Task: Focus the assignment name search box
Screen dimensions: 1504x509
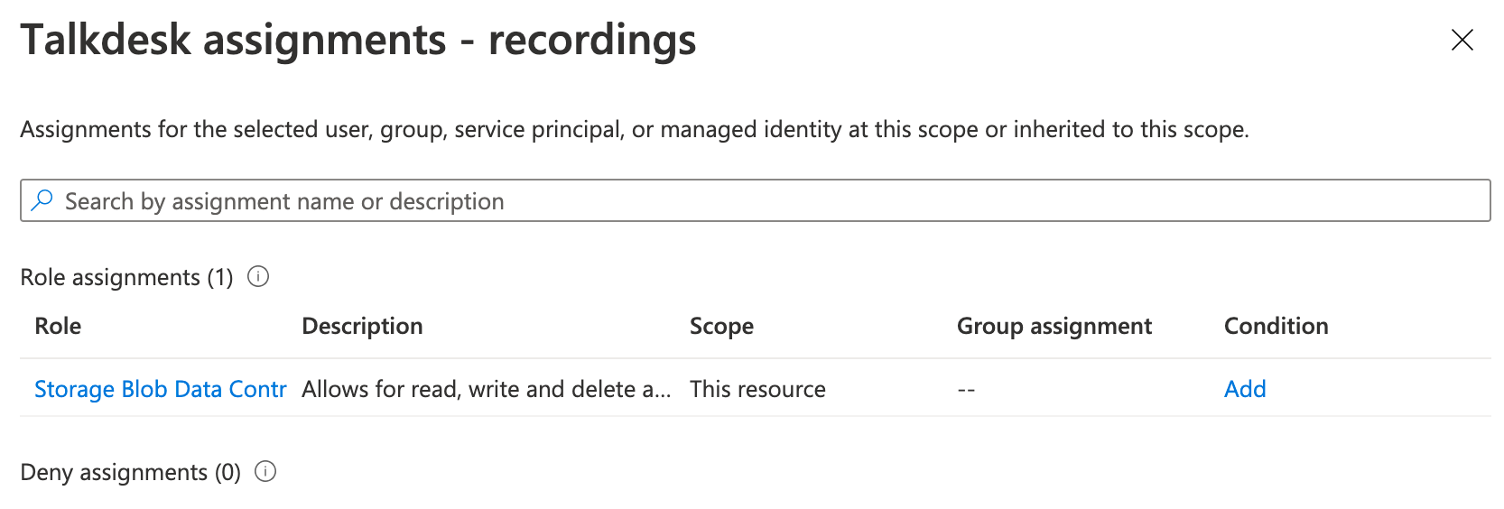Action: [x=755, y=200]
